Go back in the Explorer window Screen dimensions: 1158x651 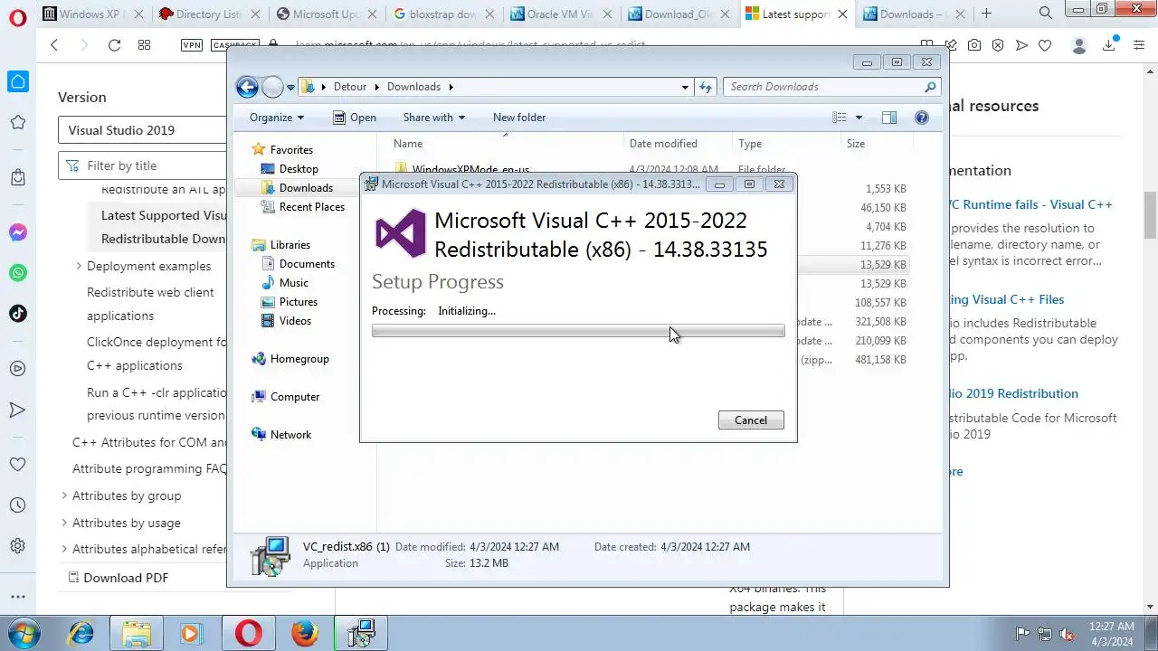pyautogui.click(x=247, y=87)
